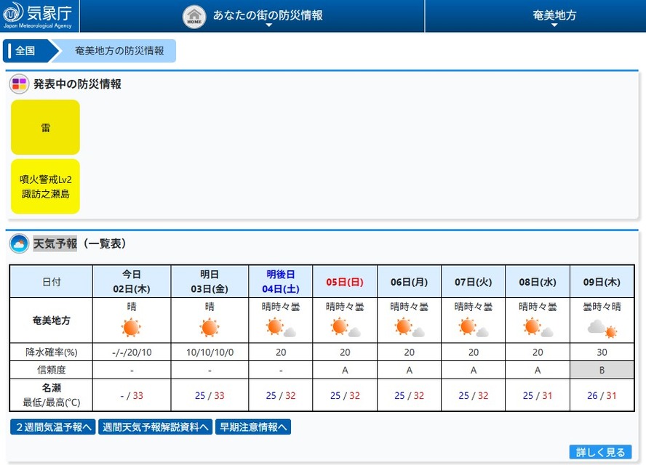646x465 pixels.
Task: Click the 日付 header cell
Action: 52,281
